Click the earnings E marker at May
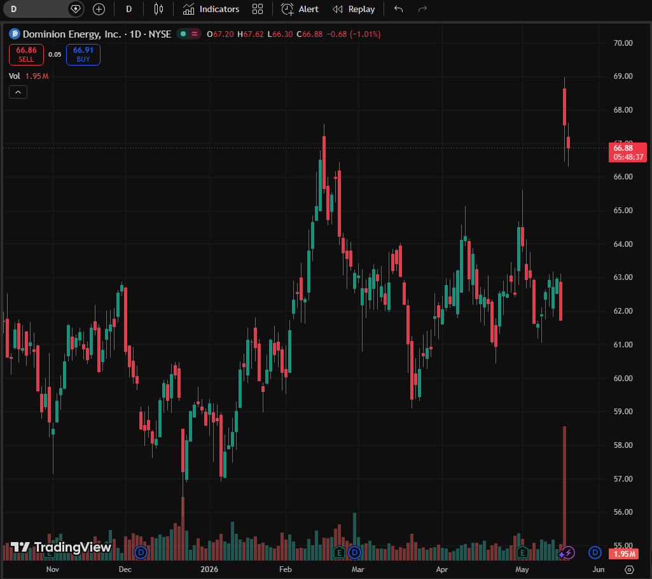This screenshot has height=579, width=652. (522, 552)
